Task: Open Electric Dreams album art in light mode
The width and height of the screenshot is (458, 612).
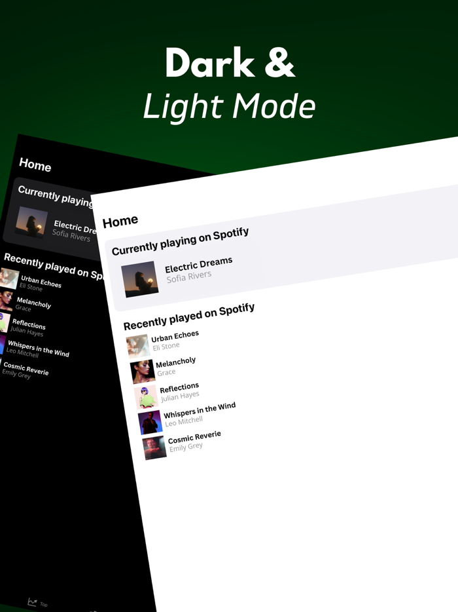Action: coord(140,279)
